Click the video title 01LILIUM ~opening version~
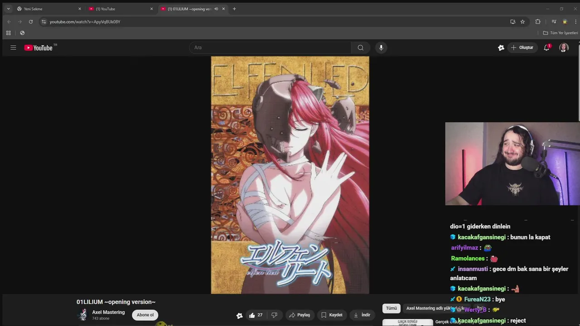580x326 pixels. click(116, 302)
